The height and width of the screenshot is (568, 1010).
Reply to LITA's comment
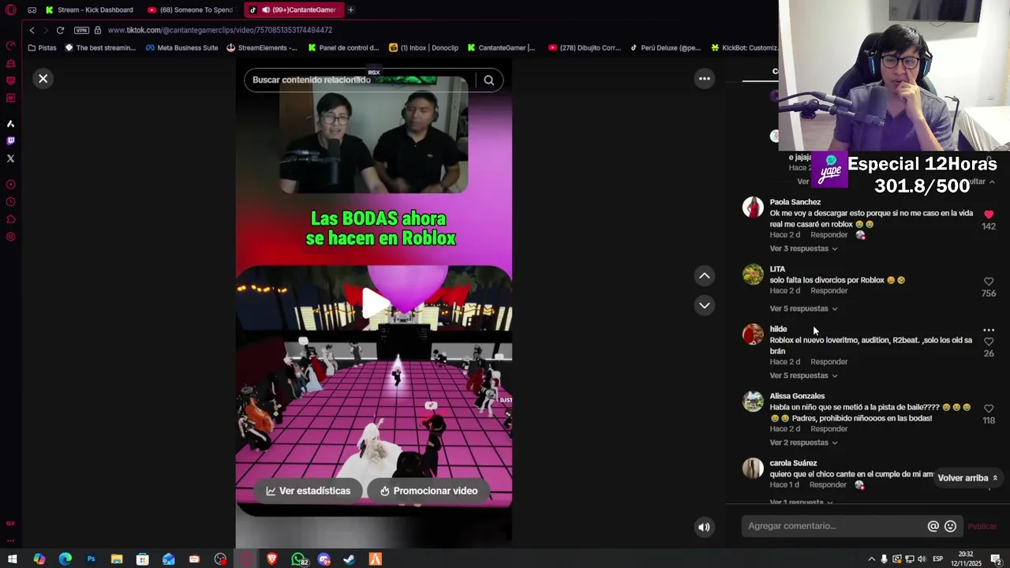coord(829,291)
